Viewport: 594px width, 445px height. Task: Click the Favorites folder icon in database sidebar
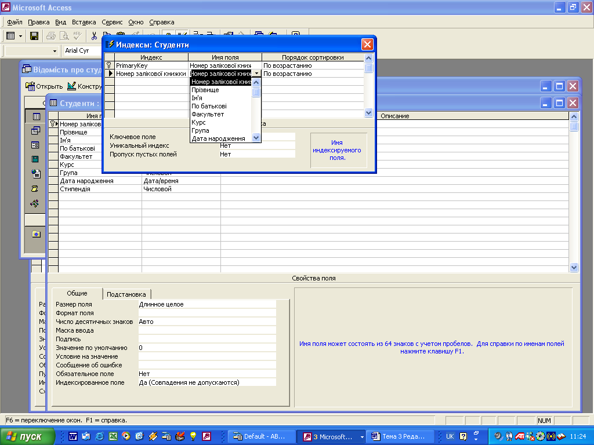pyautogui.click(x=35, y=234)
